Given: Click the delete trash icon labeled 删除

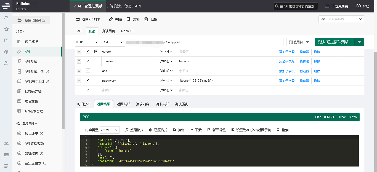Looking at the screenshot, I should (x=146, y=19).
